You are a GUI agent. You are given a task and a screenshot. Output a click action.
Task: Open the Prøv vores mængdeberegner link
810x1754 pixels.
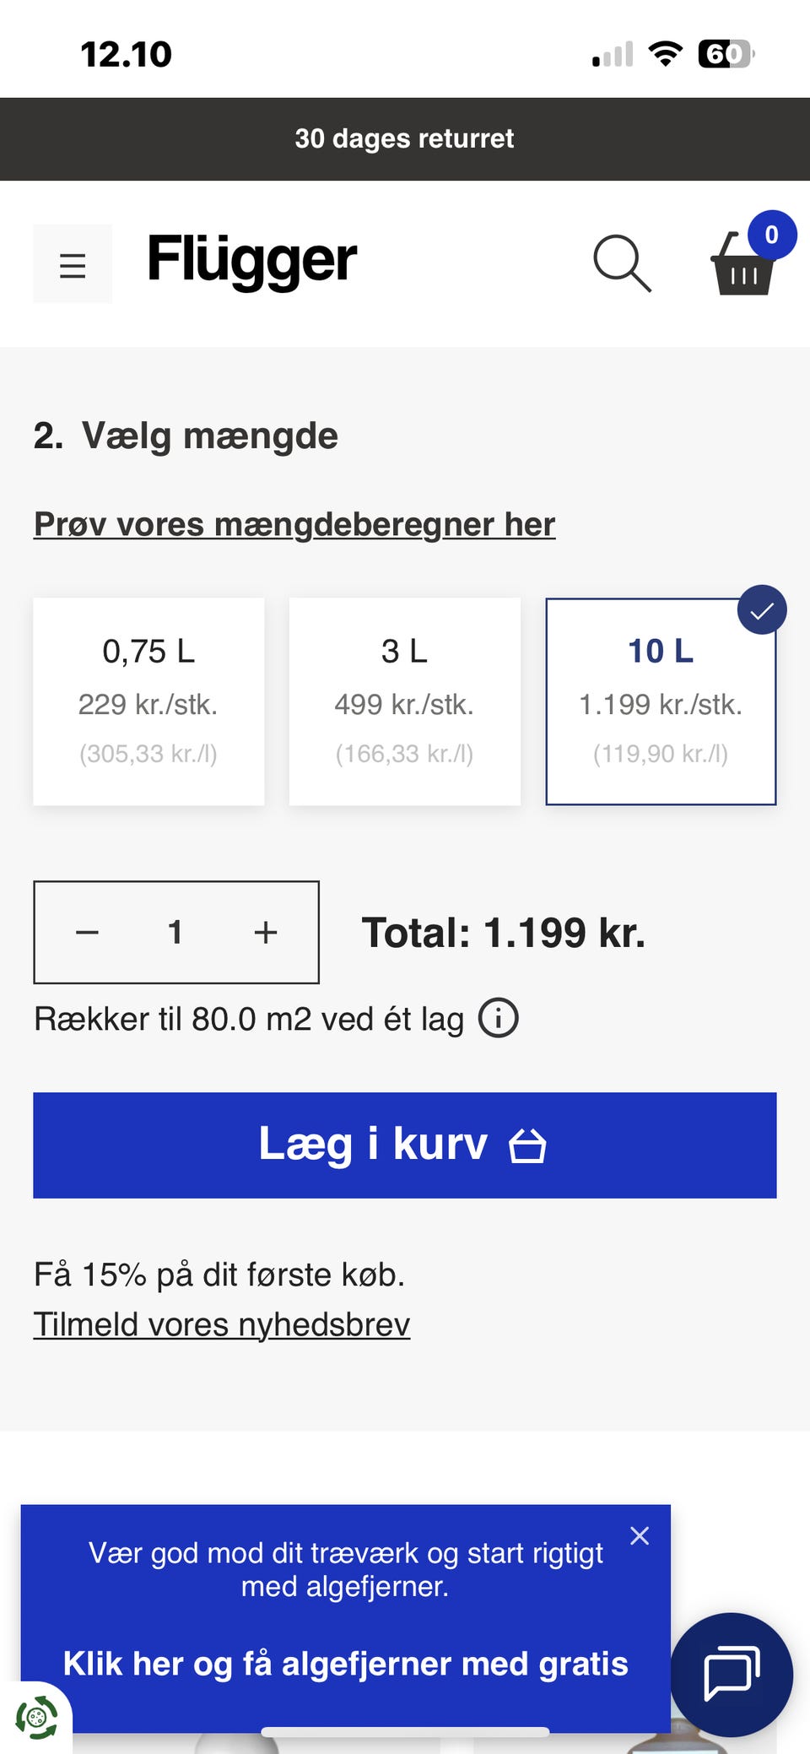(x=294, y=524)
